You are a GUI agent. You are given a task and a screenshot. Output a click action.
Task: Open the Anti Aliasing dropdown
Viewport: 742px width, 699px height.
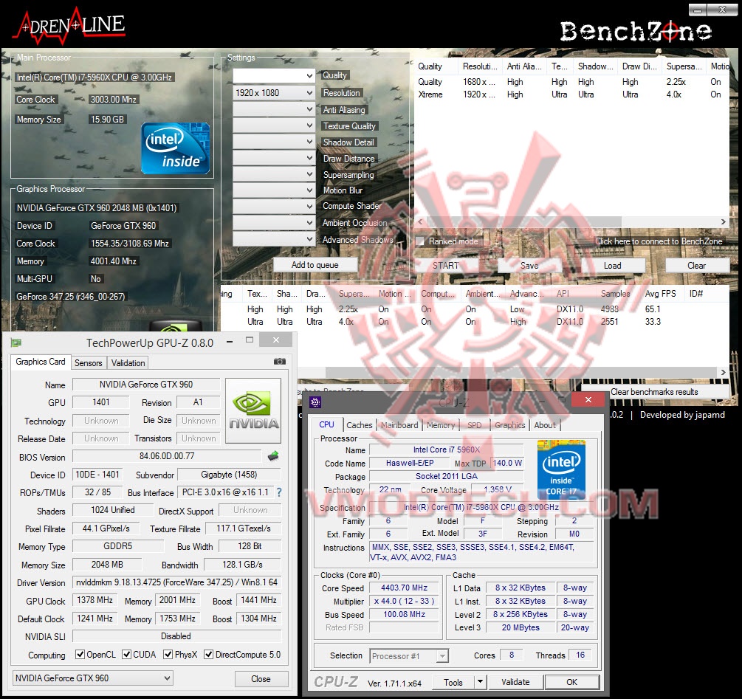point(273,109)
